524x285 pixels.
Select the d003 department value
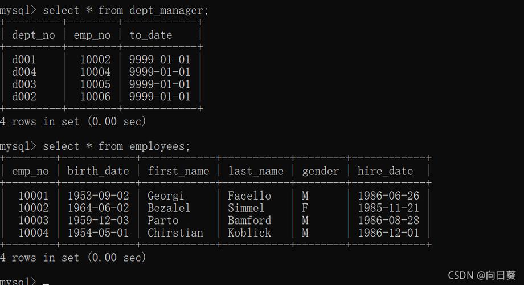tap(24, 84)
